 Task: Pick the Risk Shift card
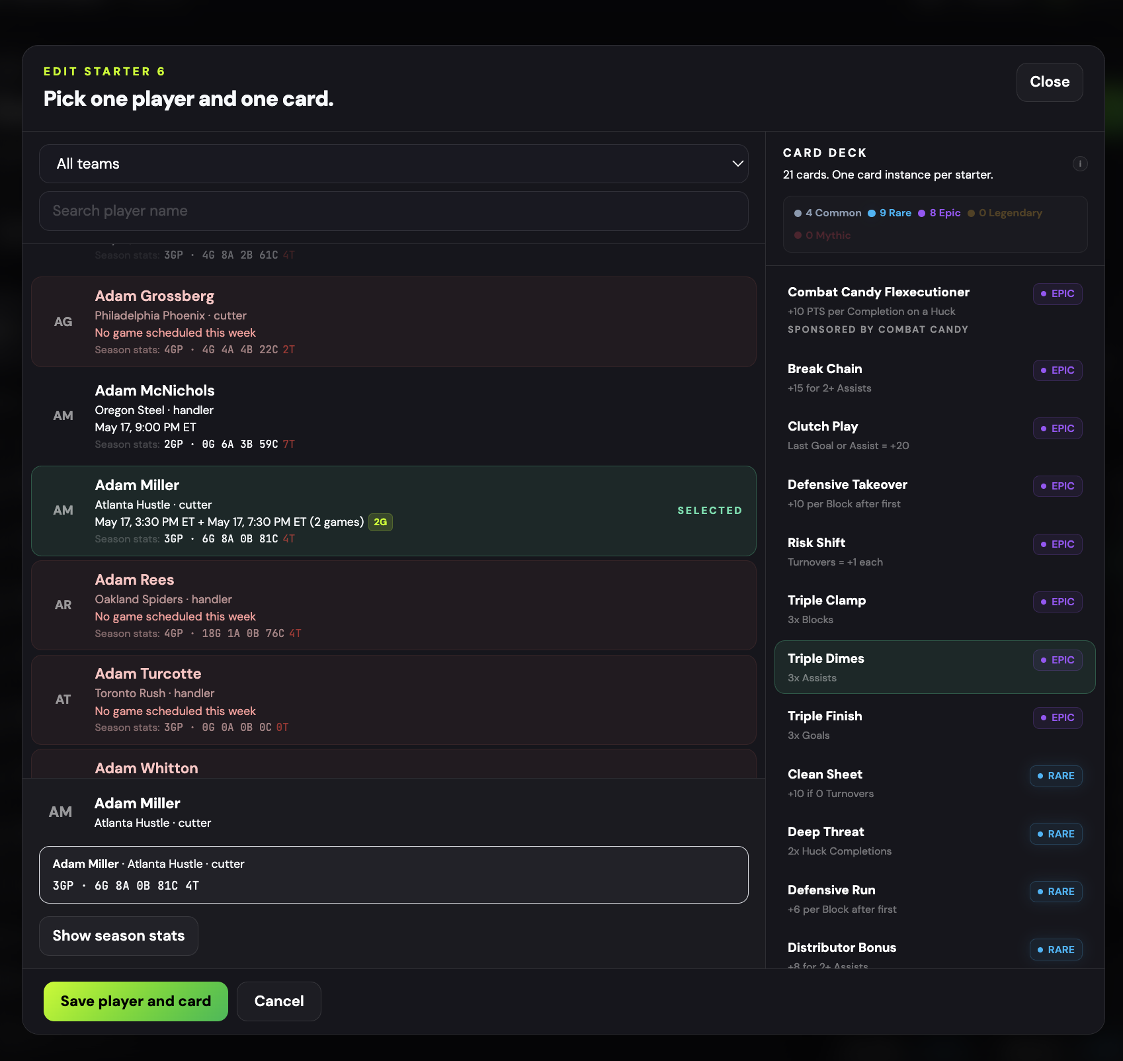point(935,552)
